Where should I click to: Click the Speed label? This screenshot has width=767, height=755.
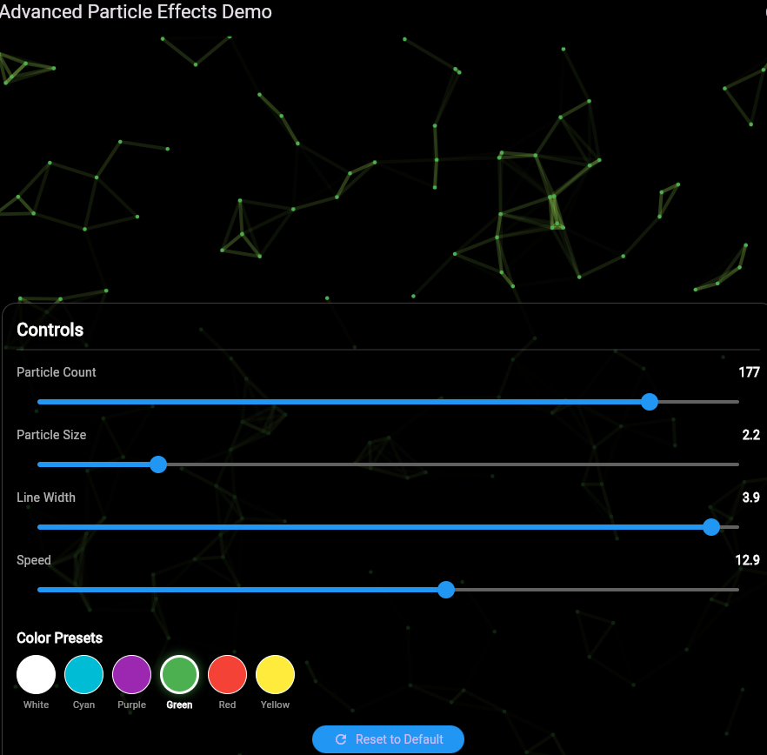[x=34, y=560]
